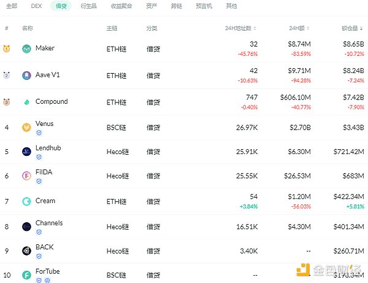Sort by the 24H地址数 column

[x=240, y=28]
